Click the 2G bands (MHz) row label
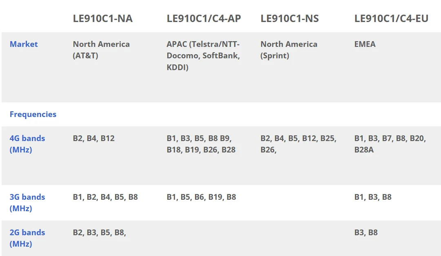Screen dimensions: 441x256 27,238
